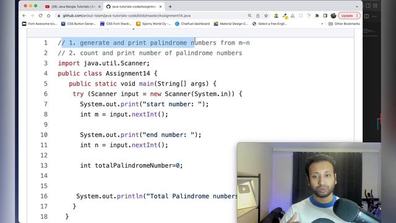Open the more actions ellipsis in background window

point(374,16)
